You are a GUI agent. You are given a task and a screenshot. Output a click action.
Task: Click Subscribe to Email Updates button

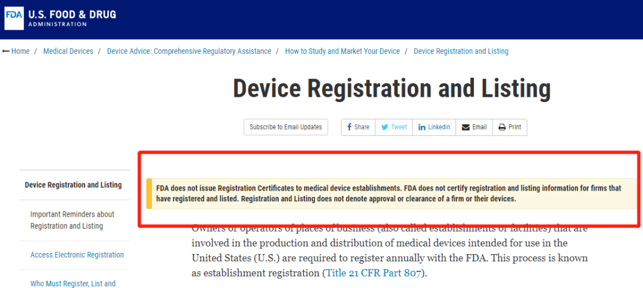coord(286,127)
